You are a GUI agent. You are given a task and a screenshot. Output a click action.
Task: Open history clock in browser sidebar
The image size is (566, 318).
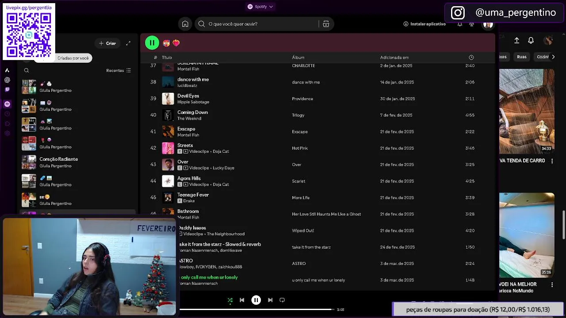7,114
